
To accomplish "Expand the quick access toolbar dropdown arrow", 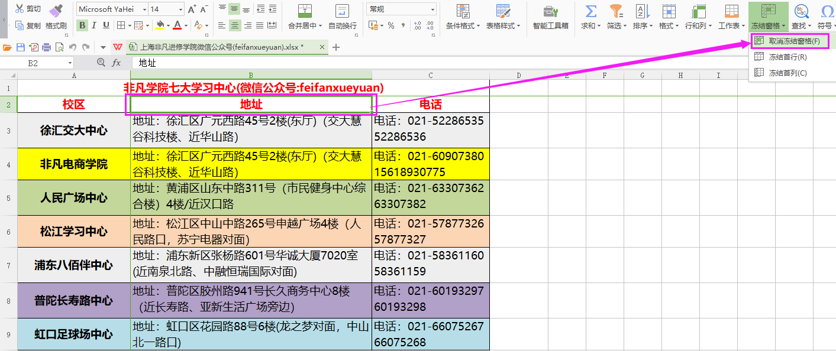I will (x=103, y=47).
